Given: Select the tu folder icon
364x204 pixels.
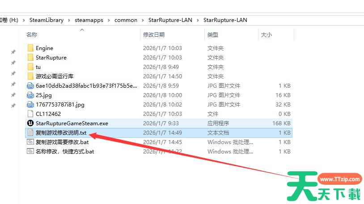Looking at the screenshot, I should (30, 67).
